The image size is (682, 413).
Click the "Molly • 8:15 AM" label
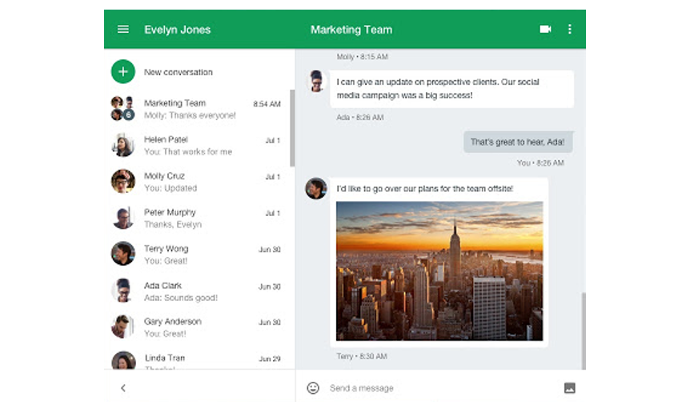[363, 57]
